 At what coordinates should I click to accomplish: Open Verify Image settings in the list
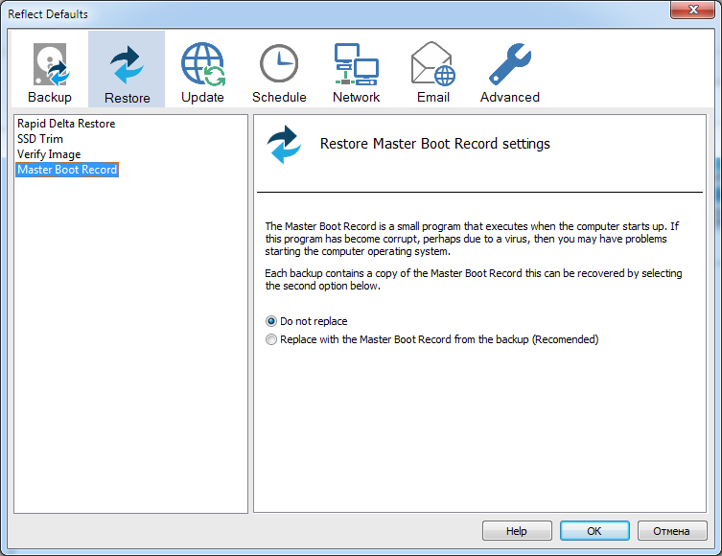pyautogui.click(x=49, y=154)
